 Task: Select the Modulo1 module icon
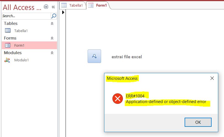pyautogui.click(x=7, y=60)
